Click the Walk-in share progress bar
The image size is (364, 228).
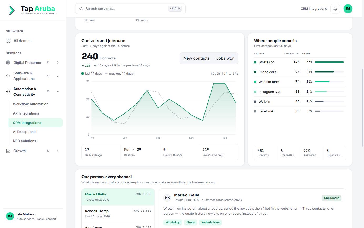click(x=329, y=101)
